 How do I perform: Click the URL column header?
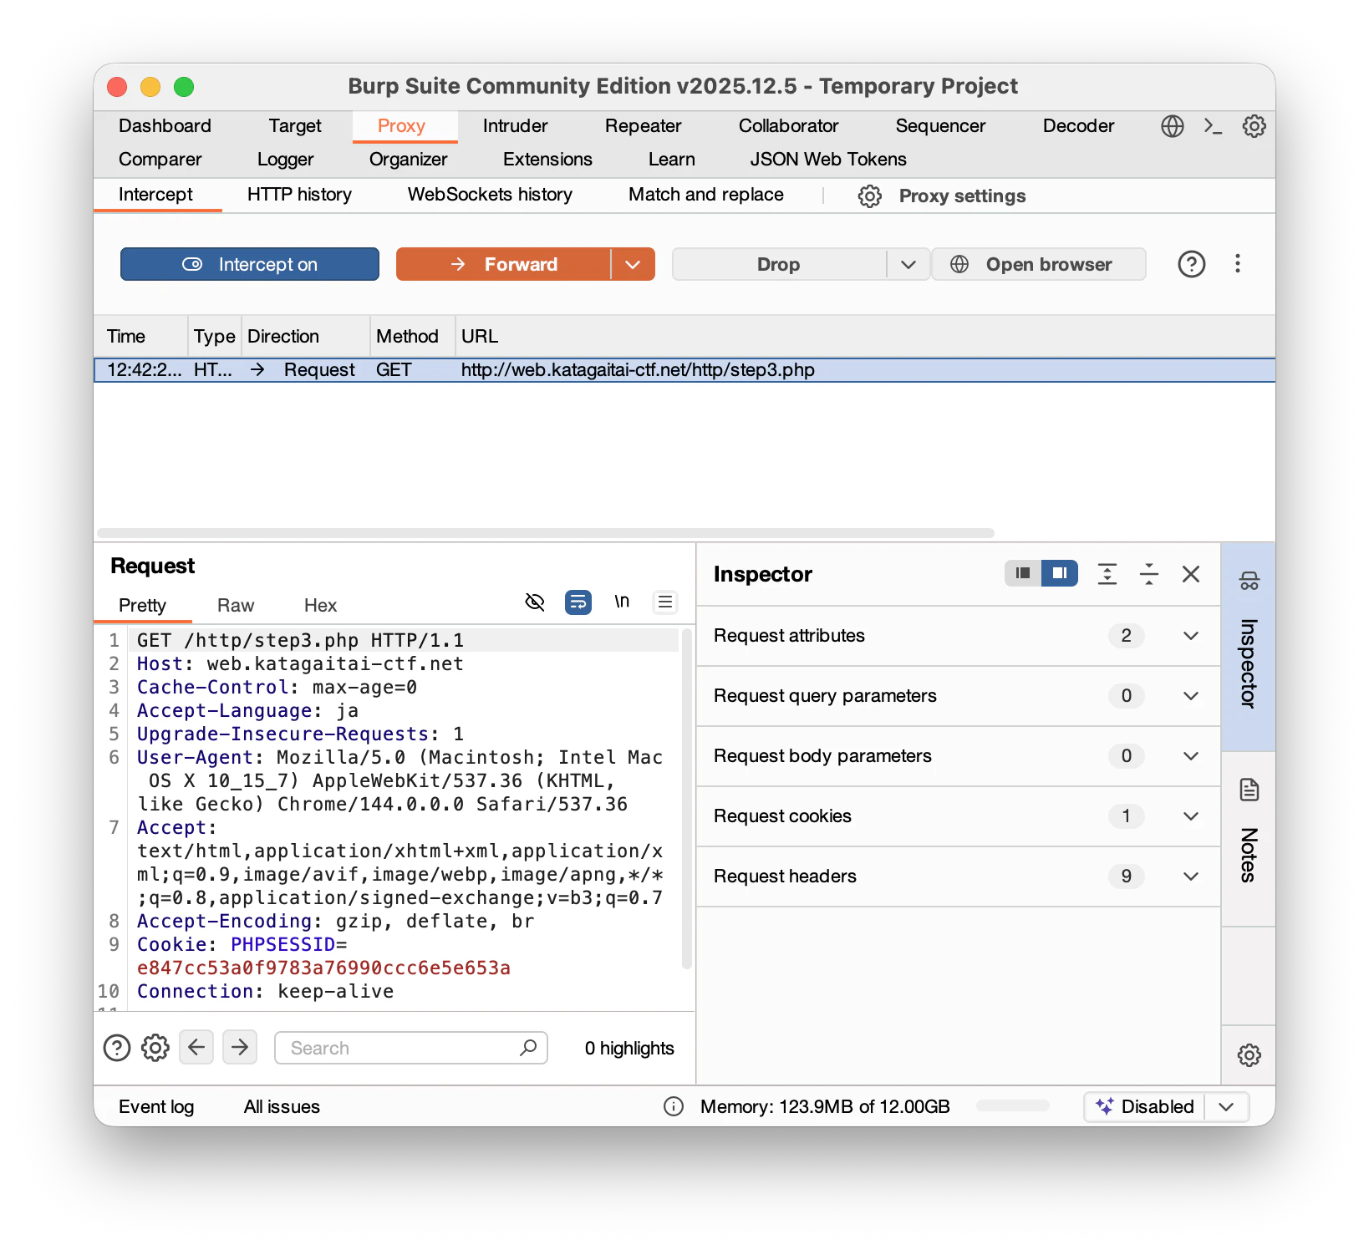click(x=865, y=336)
